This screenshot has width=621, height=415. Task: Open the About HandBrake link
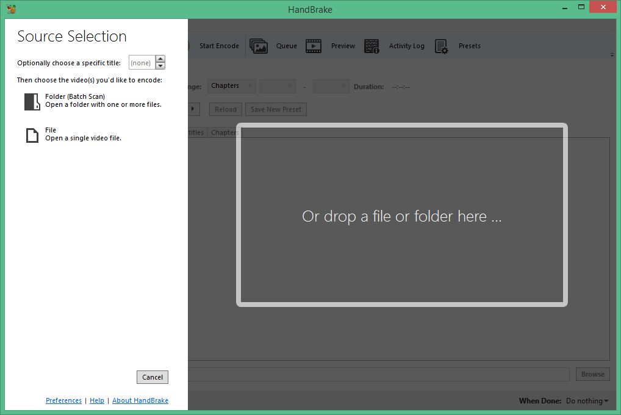point(140,400)
